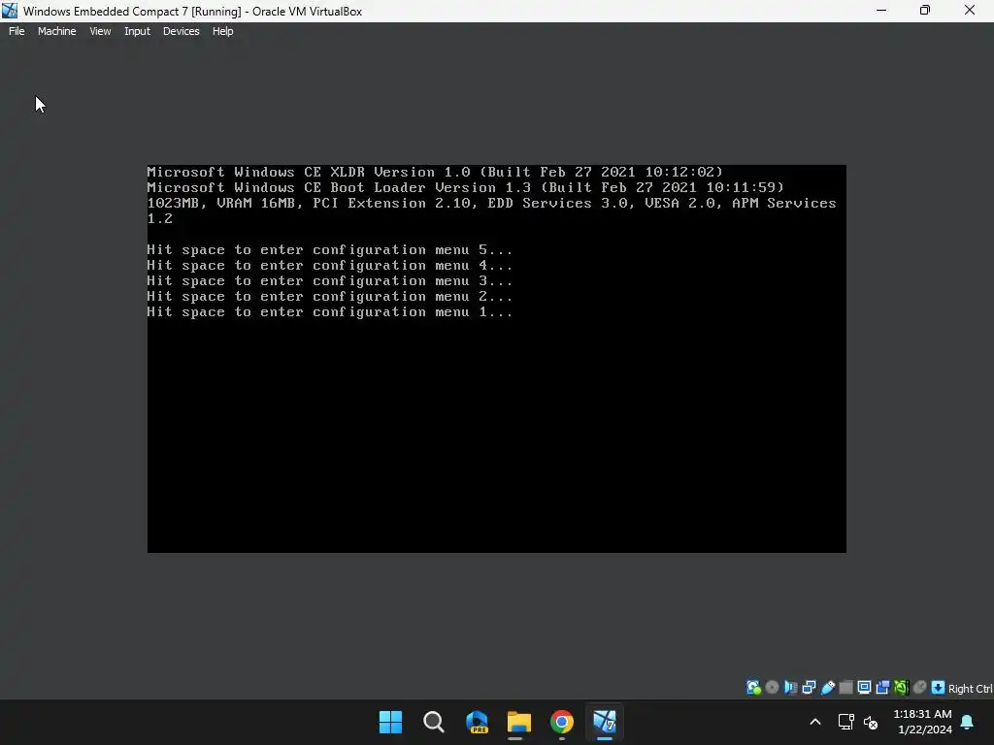Click the display status icon
Image resolution: width=994 pixels, height=745 pixels.
click(x=864, y=688)
